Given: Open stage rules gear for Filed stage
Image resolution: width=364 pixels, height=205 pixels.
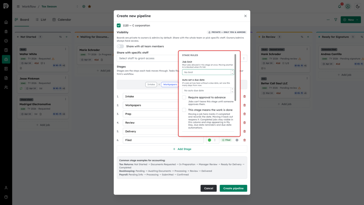Looking at the screenshot, I should (x=237, y=140).
